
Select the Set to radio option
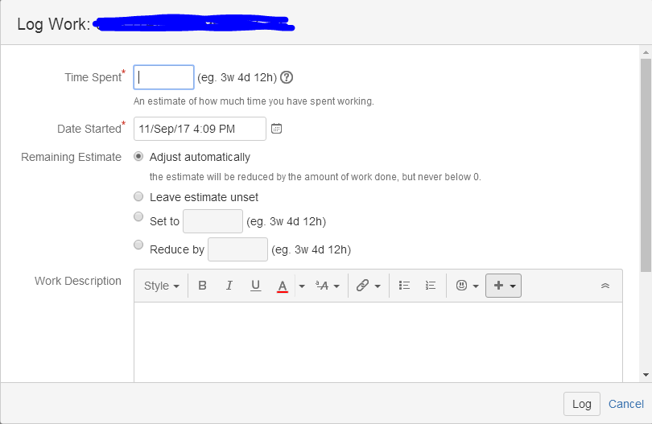click(x=138, y=216)
